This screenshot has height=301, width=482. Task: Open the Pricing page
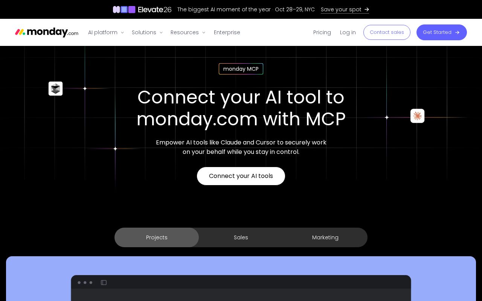point(322,32)
